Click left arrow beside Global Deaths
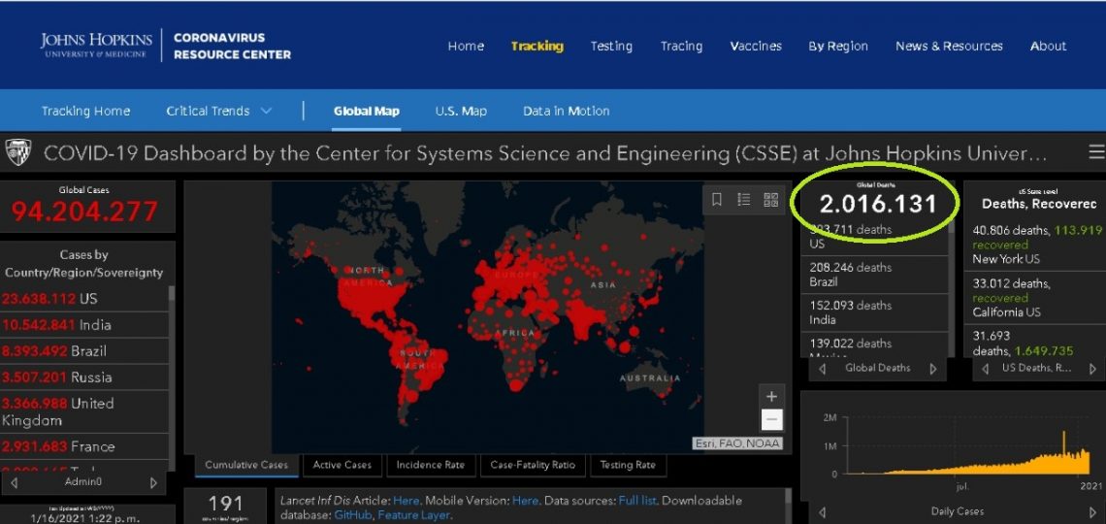This screenshot has width=1106, height=524. tap(823, 368)
